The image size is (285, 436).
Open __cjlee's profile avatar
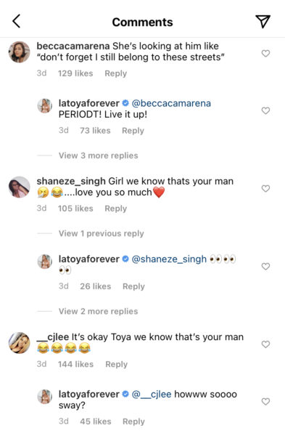19,343
